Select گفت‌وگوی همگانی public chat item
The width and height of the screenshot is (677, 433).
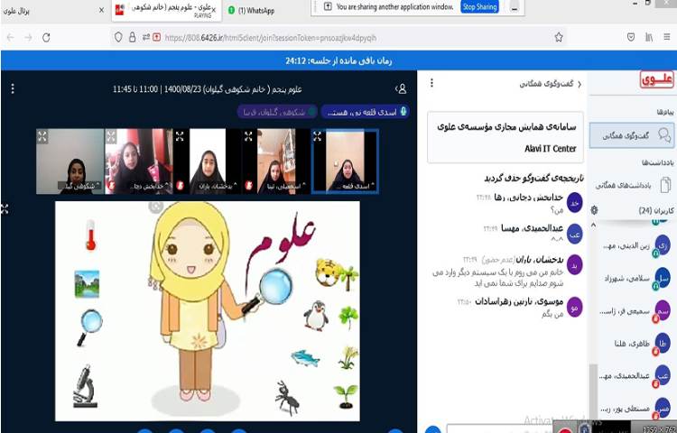(632, 135)
